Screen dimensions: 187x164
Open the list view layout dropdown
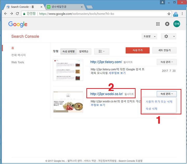click(x=102, y=52)
